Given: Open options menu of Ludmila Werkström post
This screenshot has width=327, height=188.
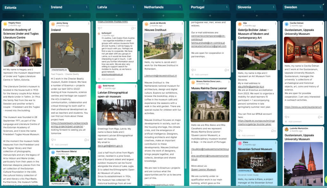Looking at the screenshot, I should (322, 129).
